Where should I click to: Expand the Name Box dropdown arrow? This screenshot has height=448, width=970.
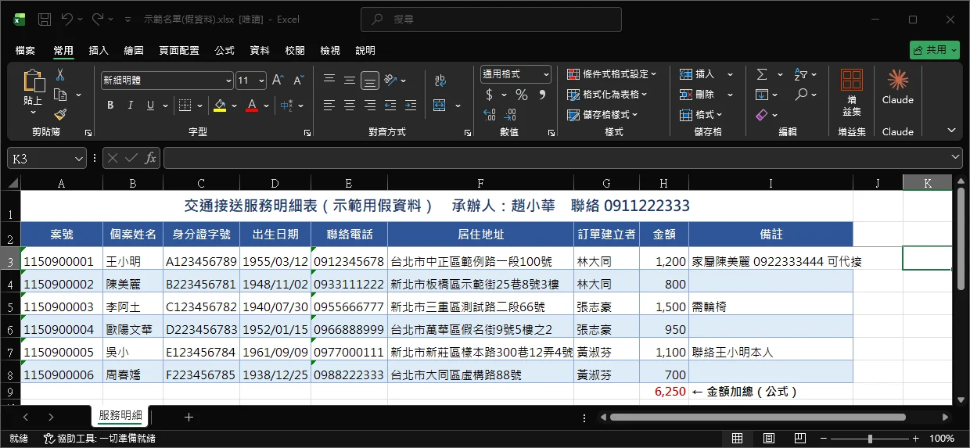click(x=79, y=159)
